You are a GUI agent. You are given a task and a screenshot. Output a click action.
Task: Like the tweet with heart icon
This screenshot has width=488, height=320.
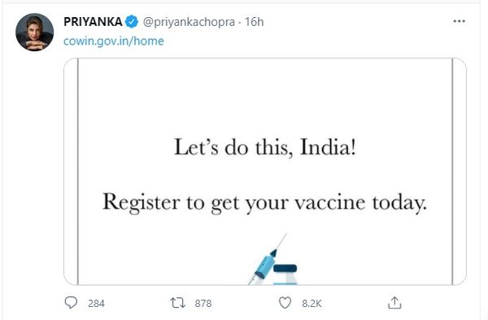pyautogui.click(x=285, y=303)
